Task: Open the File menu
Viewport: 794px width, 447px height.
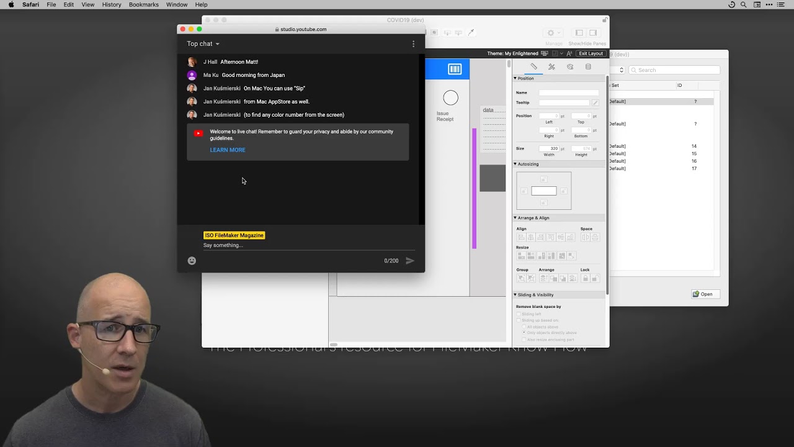Action: (x=51, y=4)
